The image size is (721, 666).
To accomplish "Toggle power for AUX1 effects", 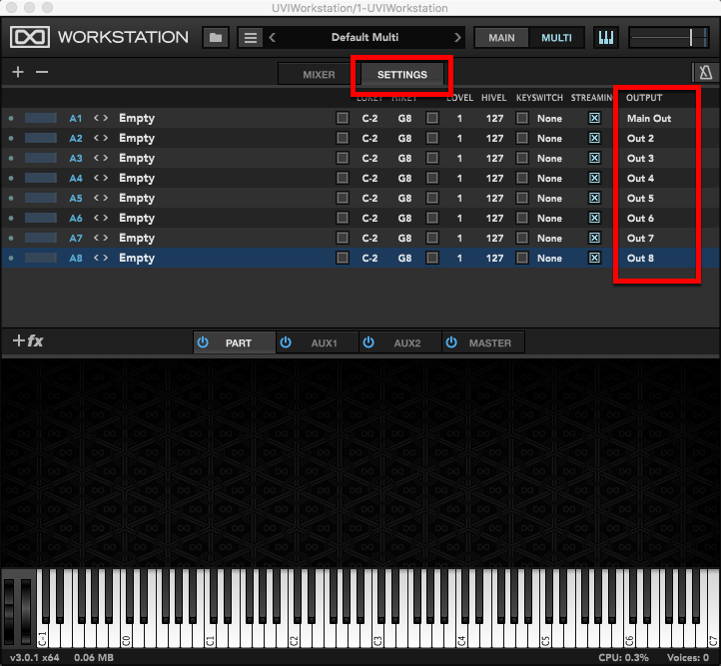I will click(286, 342).
